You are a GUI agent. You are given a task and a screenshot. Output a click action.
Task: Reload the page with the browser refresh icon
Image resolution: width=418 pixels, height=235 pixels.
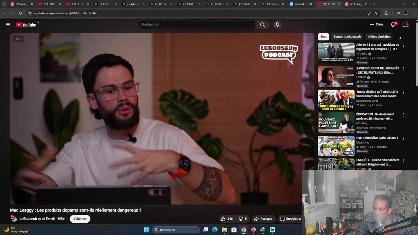click(x=20, y=13)
